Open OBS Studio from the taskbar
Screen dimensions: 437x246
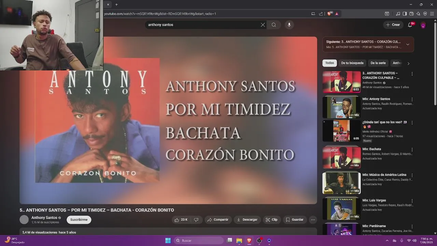259,241
